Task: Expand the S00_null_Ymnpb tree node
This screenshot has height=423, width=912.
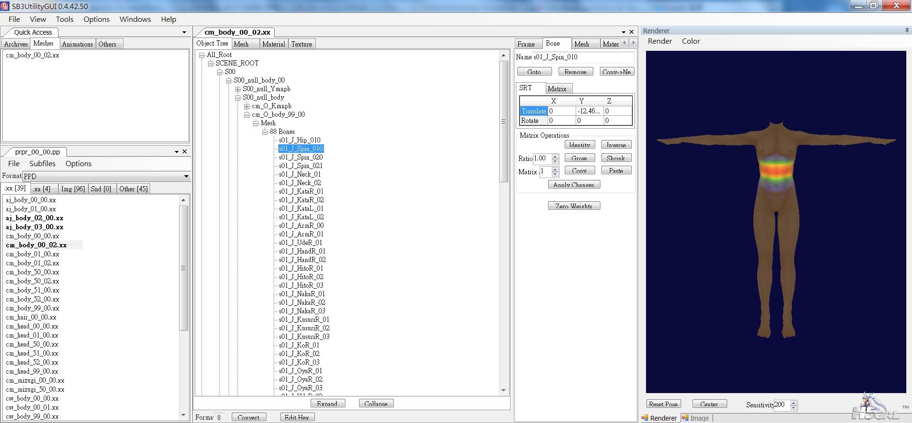Action: point(237,89)
